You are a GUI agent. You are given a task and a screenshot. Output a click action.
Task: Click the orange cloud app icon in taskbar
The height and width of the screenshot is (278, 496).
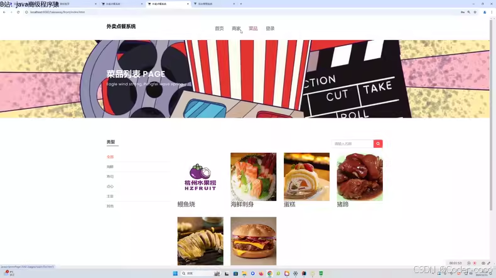(x=286, y=273)
